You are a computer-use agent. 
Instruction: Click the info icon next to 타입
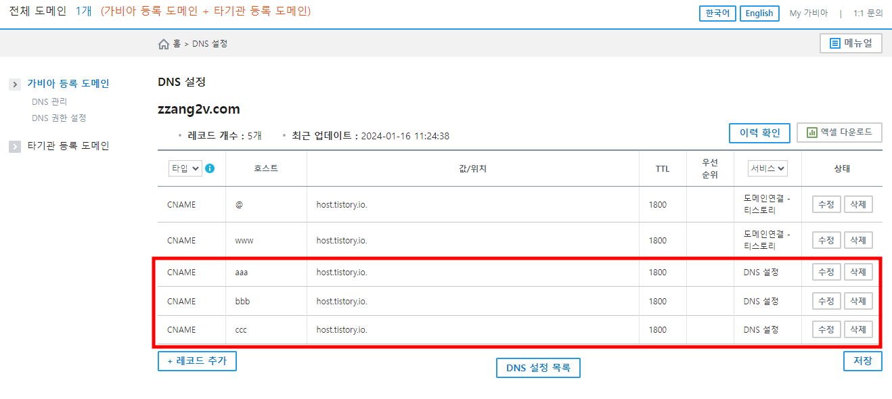(210, 168)
